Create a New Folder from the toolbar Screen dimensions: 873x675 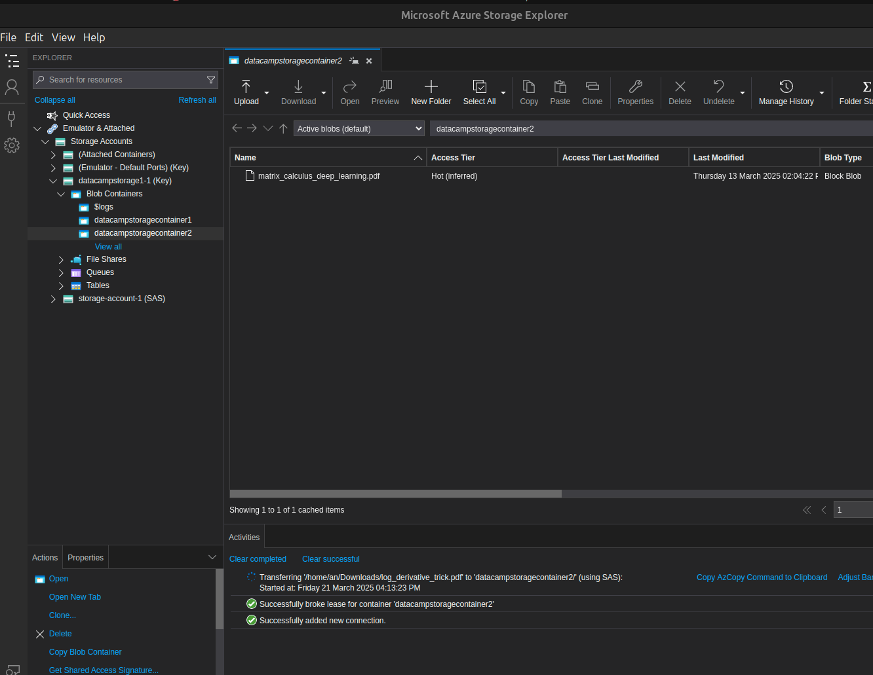[431, 92]
